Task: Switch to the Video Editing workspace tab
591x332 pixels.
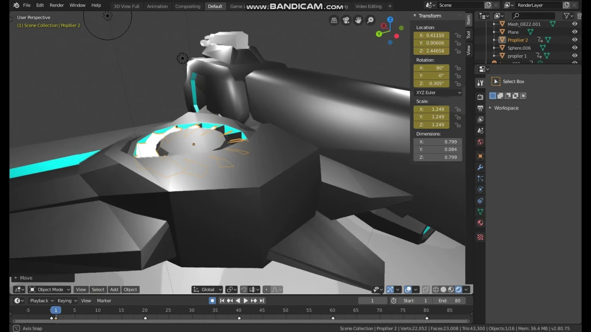Action: [x=368, y=6]
